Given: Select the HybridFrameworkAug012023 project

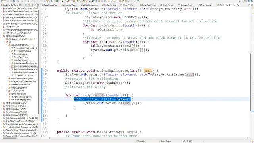Looking at the screenshot, I should point(17,33).
